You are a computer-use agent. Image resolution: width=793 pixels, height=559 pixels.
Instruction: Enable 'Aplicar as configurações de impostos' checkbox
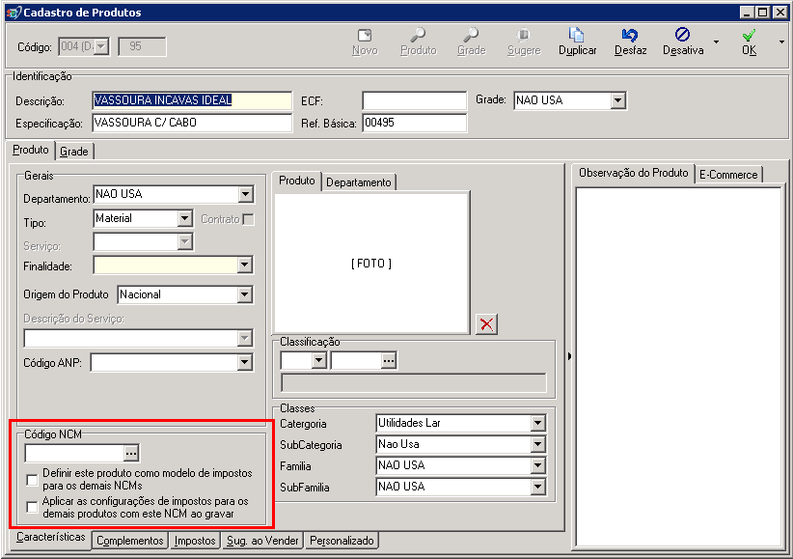[32, 507]
